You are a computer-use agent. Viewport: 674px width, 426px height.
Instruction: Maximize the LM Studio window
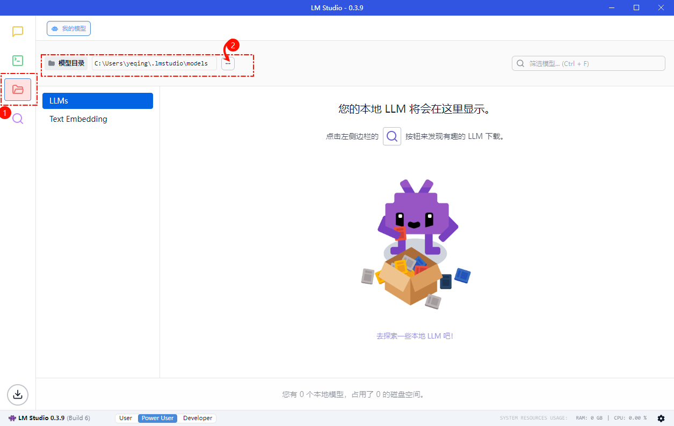[x=636, y=8]
